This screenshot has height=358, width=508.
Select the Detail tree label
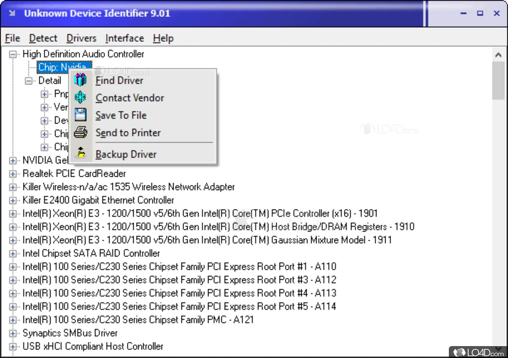click(50, 80)
